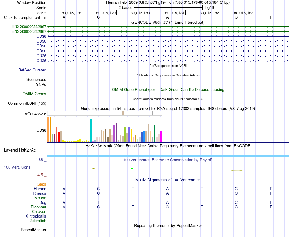The width and height of the screenshot is (289, 237).
Task: Click the 'H3K27Ac Mark (Often Found Near...' title
Action: pyautogui.click(x=168, y=146)
